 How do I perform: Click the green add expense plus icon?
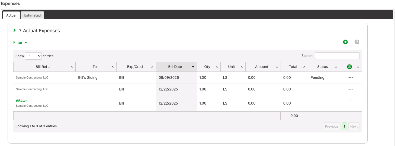point(345,42)
